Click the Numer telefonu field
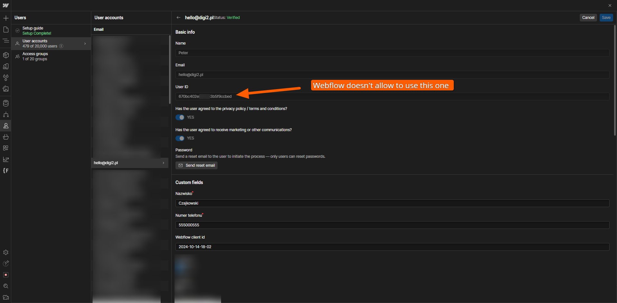The height and width of the screenshot is (303, 617). (392, 225)
